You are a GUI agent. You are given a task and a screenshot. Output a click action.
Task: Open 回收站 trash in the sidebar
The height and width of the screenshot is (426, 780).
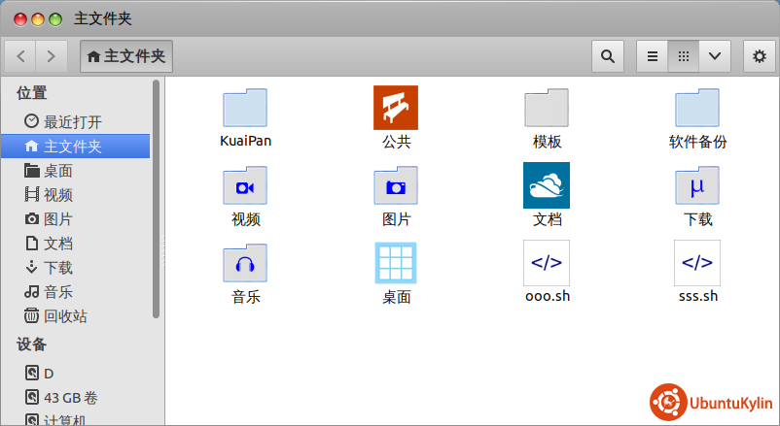click(x=65, y=316)
